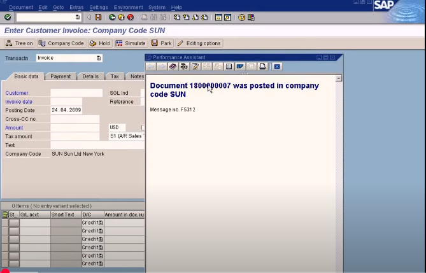
Task: Toggle the checkbox next to the USD currency field
Action: 143,127
